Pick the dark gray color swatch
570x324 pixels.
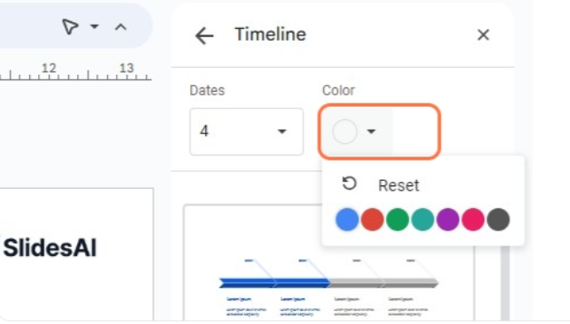point(498,220)
